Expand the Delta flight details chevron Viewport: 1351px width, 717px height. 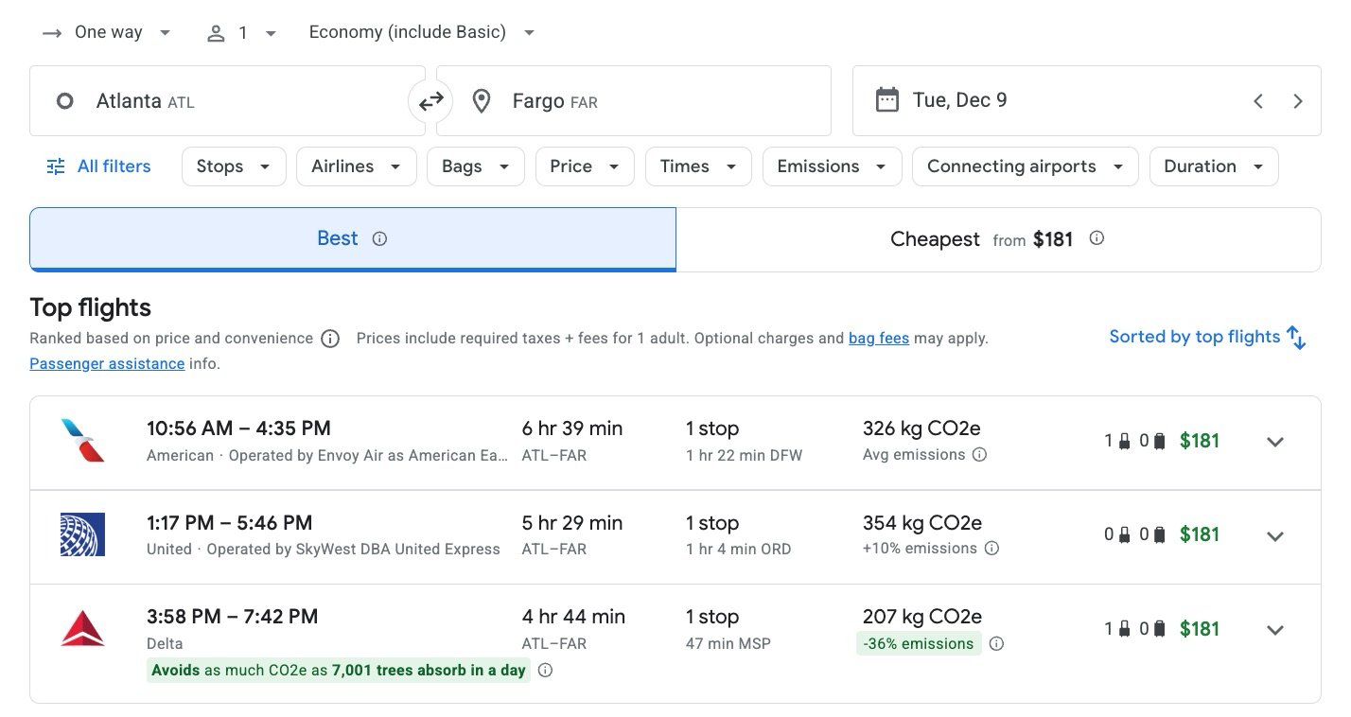click(x=1275, y=629)
